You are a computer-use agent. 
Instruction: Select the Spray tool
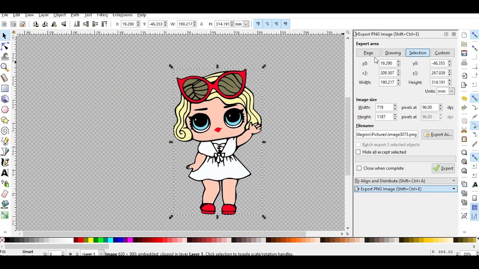point(5,183)
